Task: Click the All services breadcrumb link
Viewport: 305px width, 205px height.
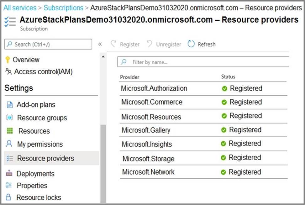Action: 20,8
